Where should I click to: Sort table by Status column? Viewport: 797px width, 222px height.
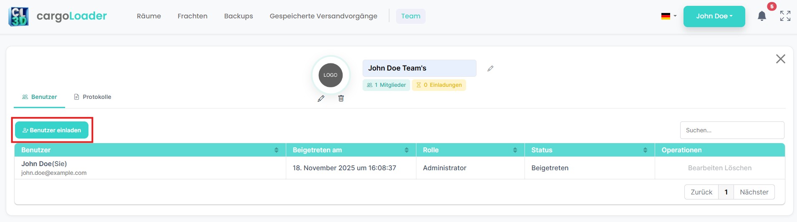(x=645, y=150)
